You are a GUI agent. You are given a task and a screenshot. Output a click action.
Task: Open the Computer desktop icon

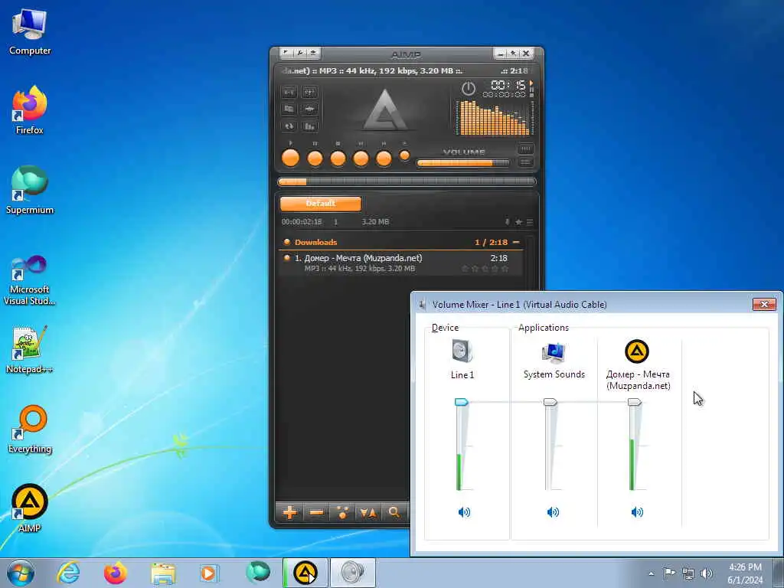point(30,31)
